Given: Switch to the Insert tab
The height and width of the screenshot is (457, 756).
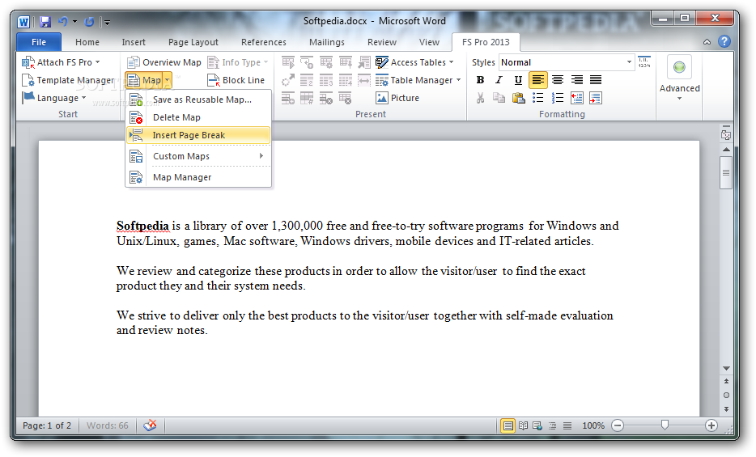Looking at the screenshot, I should point(134,42).
